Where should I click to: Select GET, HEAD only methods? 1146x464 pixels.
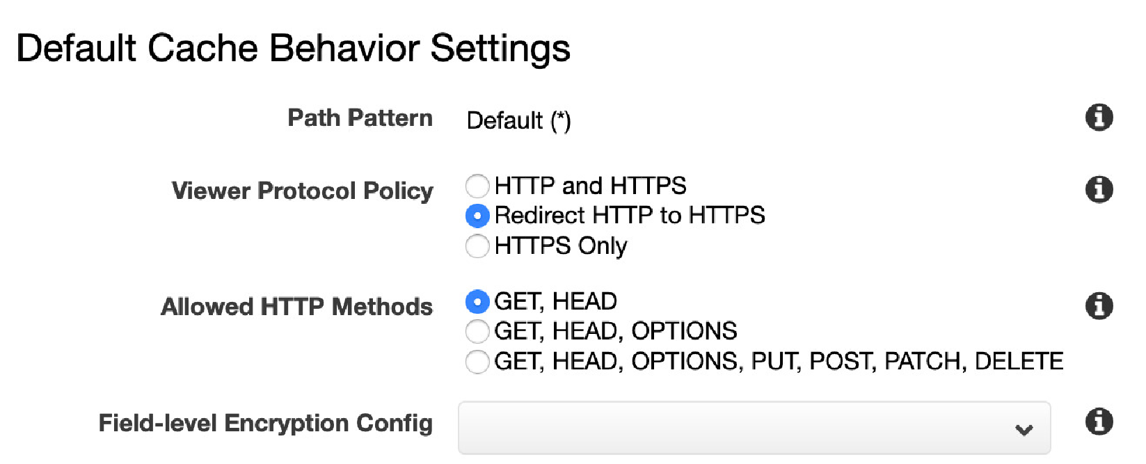tap(477, 301)
